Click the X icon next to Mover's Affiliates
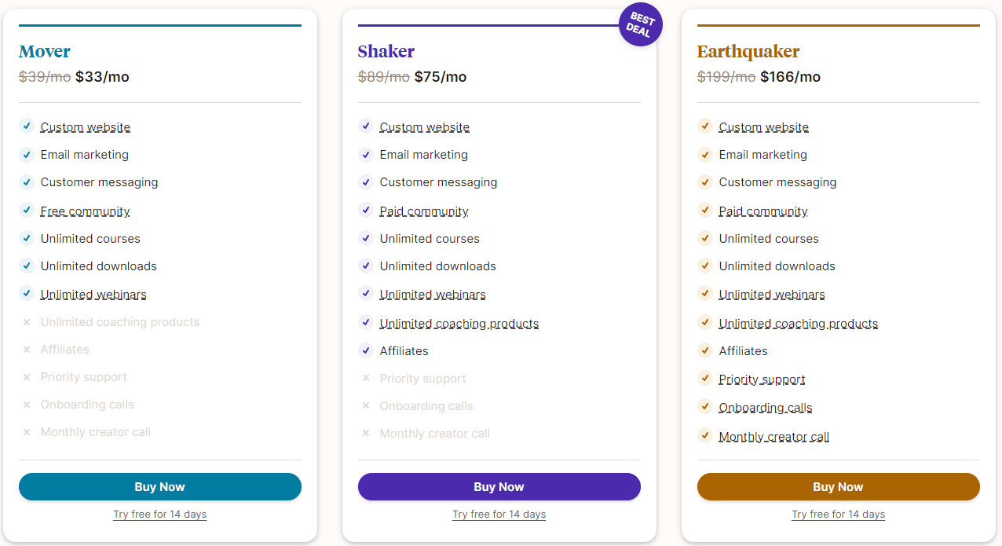 [x=27, y=350]
